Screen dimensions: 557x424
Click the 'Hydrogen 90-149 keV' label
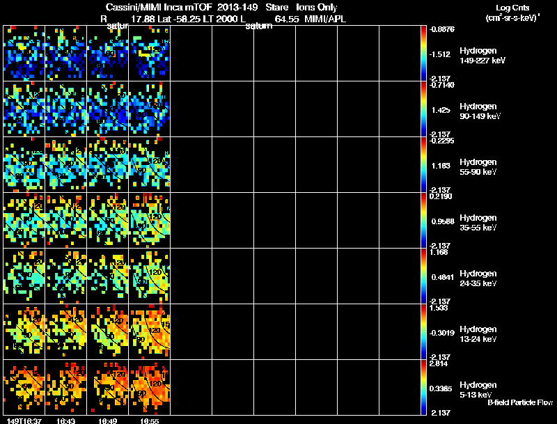click(480, 111)
